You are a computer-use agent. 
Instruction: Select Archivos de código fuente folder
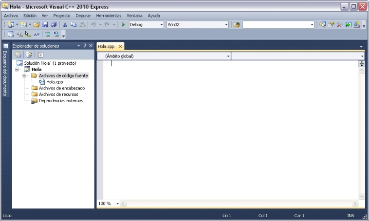(63, 75)
